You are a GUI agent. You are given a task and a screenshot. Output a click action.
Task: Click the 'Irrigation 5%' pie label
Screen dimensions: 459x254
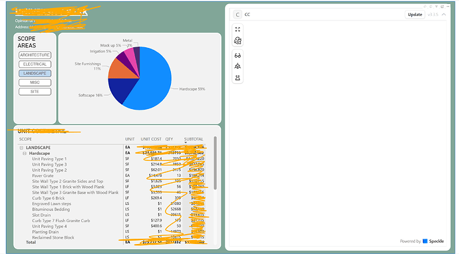click(x=100, y=51)
